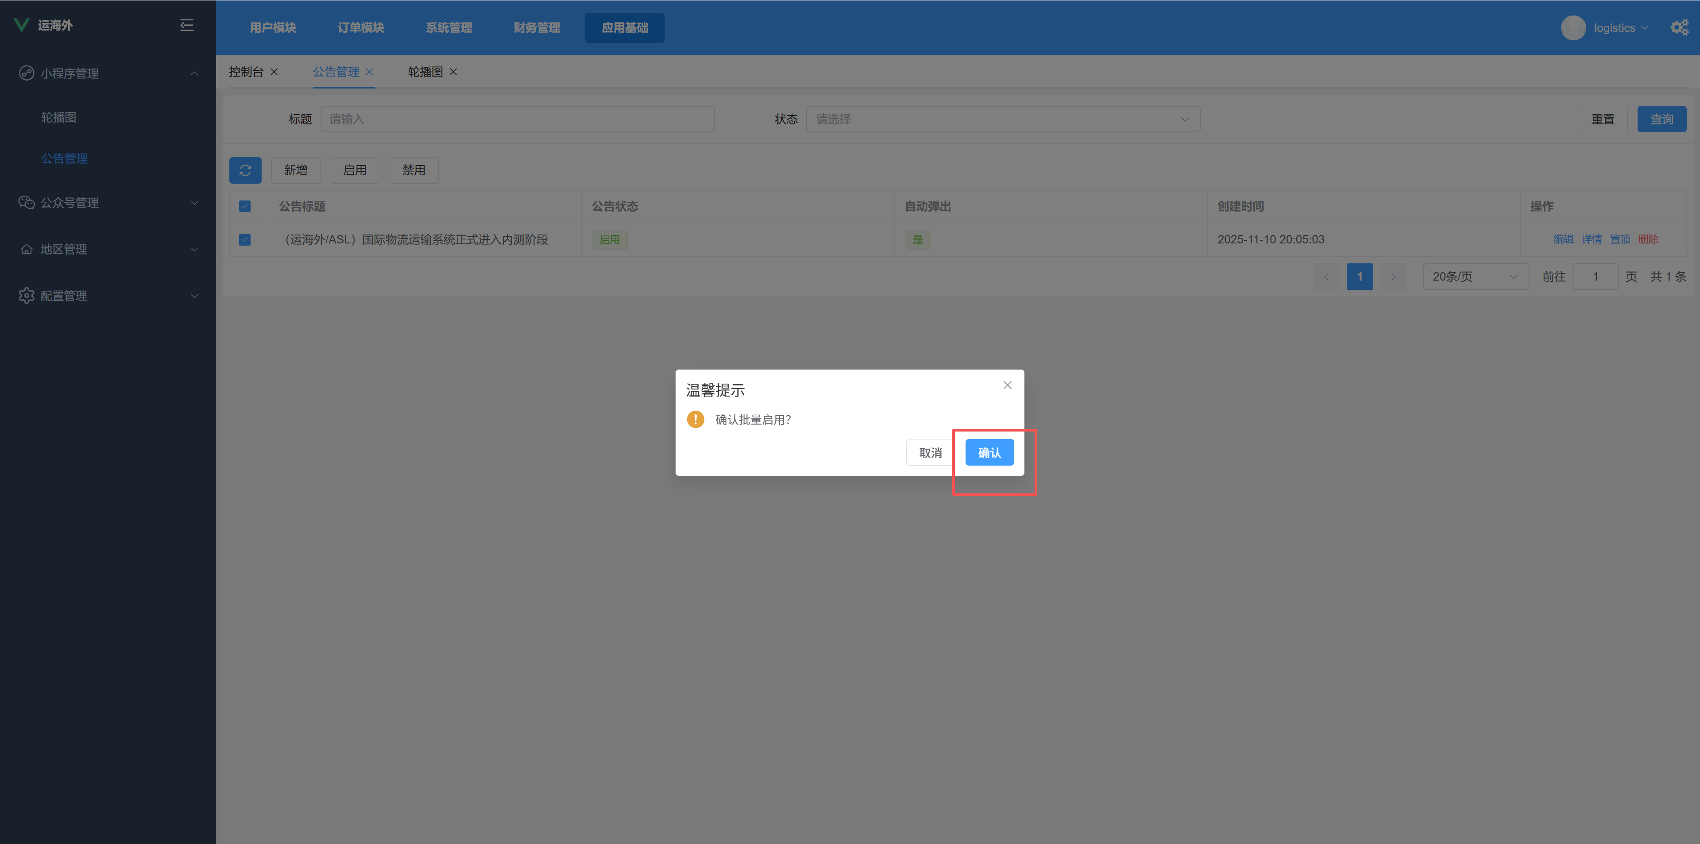Confirm batch enable with the 确认 button
Screen dimensions: 1700x844
989,452
